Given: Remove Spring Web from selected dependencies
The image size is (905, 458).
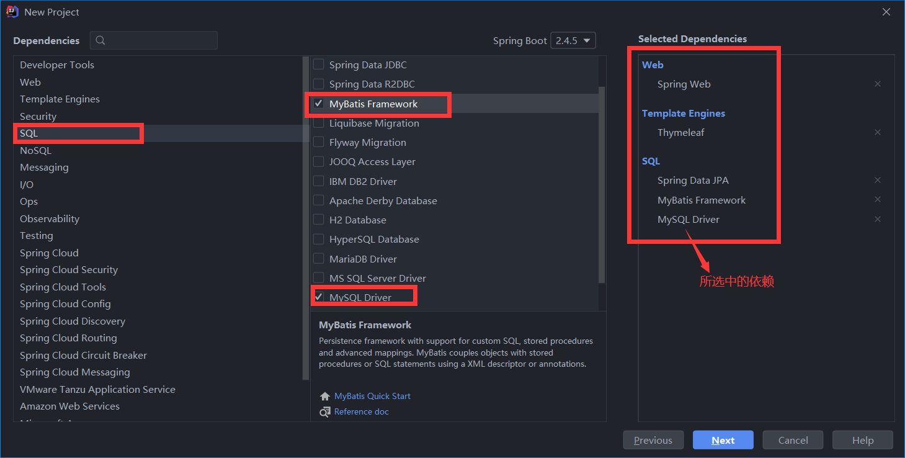Looking at the screenshot, I should [x=877, y=84].
